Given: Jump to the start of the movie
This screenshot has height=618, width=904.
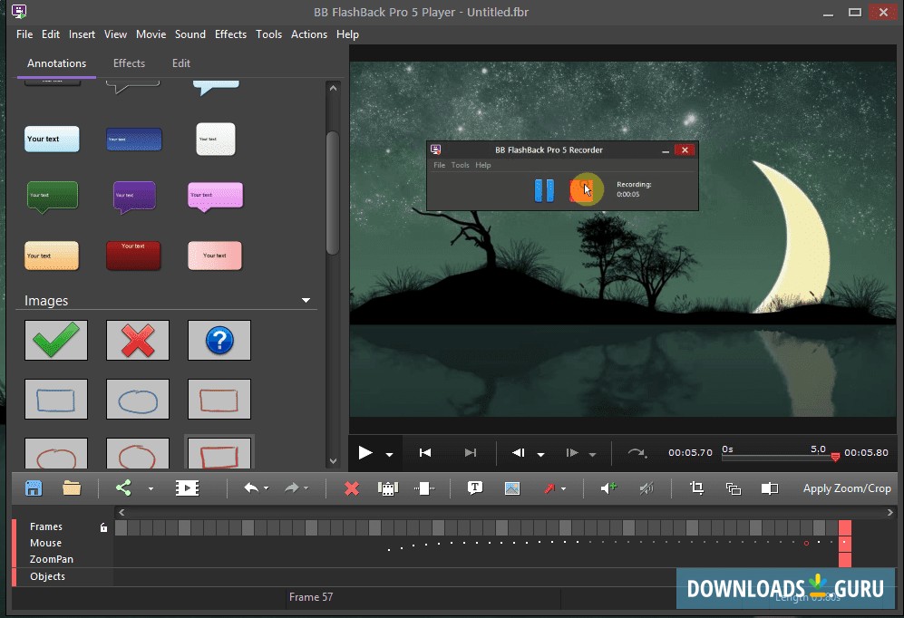Looking at the screenshot, I should (425, 453).
